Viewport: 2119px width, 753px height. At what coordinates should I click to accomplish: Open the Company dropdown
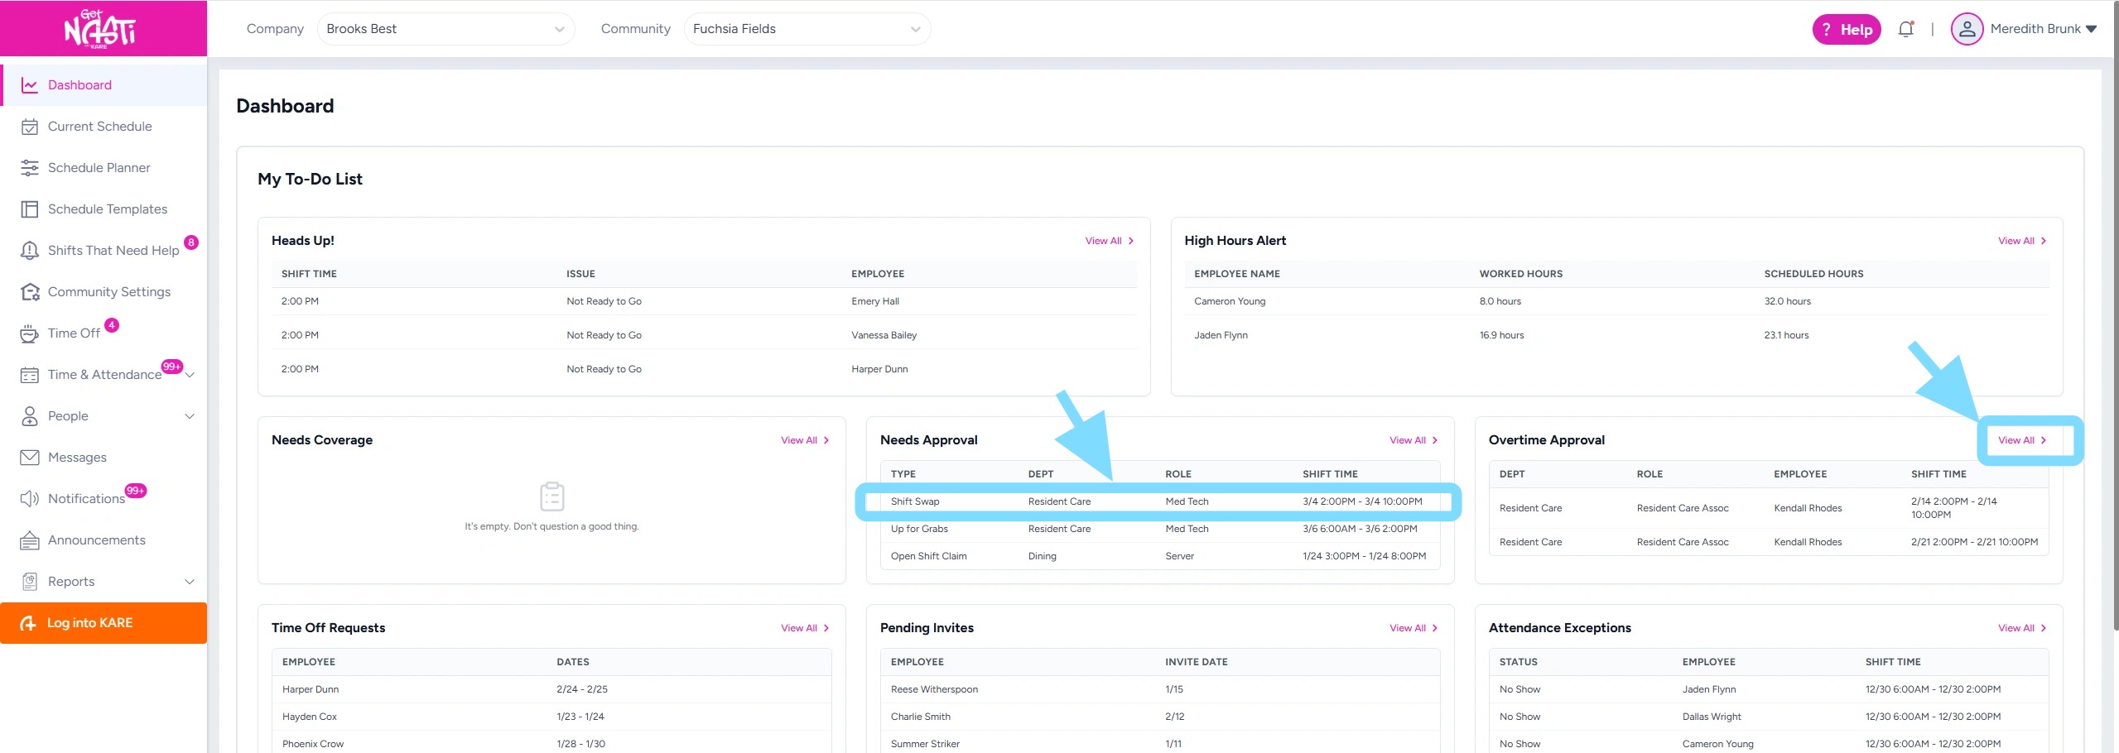(x=445, y=29)
